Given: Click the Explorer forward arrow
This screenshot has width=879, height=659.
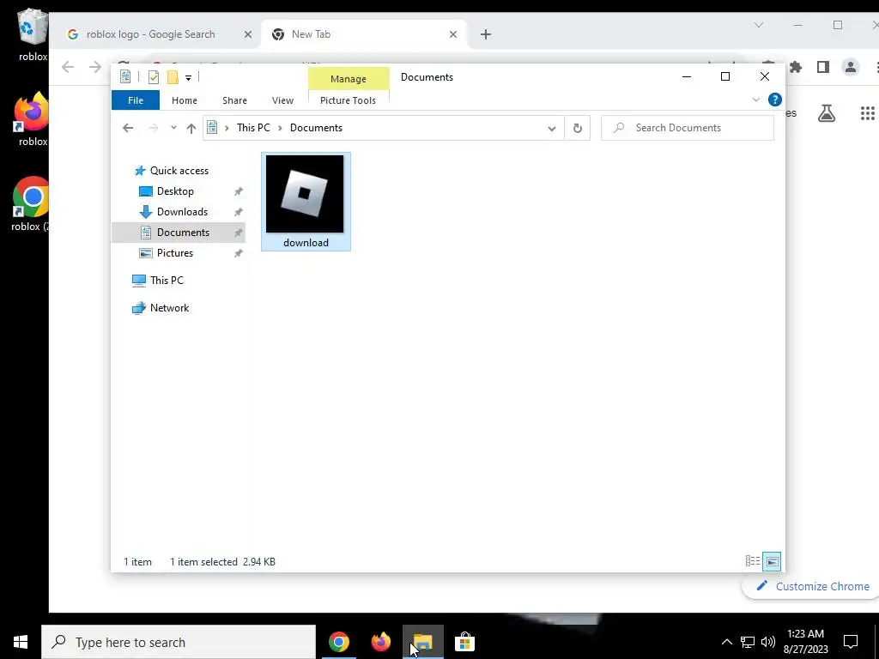Looking at the screenshot, I should [x=154, y=128].
